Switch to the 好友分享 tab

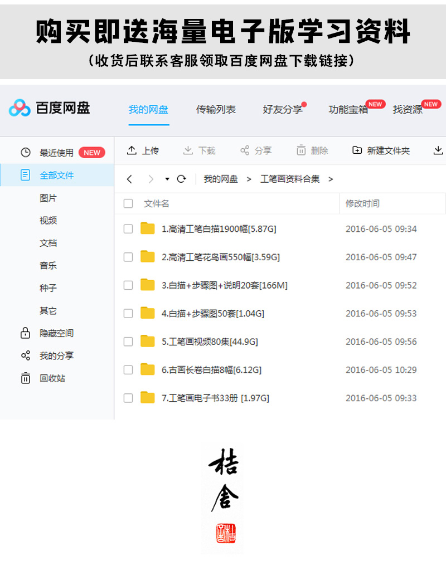(x=282, y=109)
